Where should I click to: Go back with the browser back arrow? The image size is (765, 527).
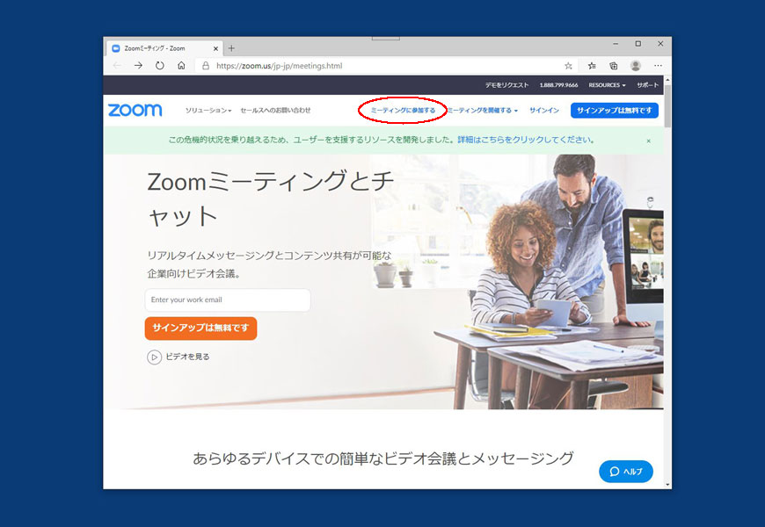(x=117, y=65)
